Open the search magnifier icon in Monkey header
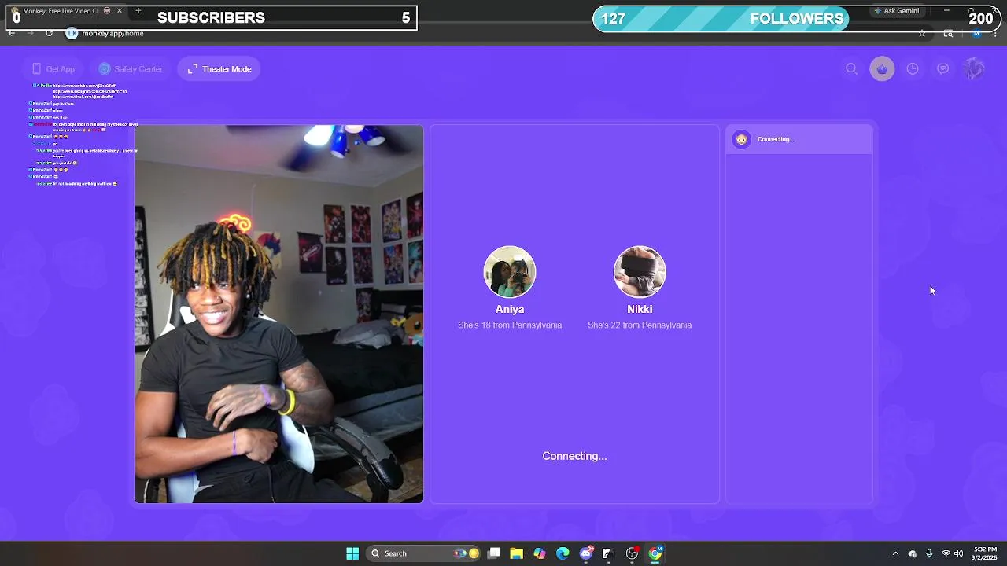1007x566 pixels. point(851,69)
